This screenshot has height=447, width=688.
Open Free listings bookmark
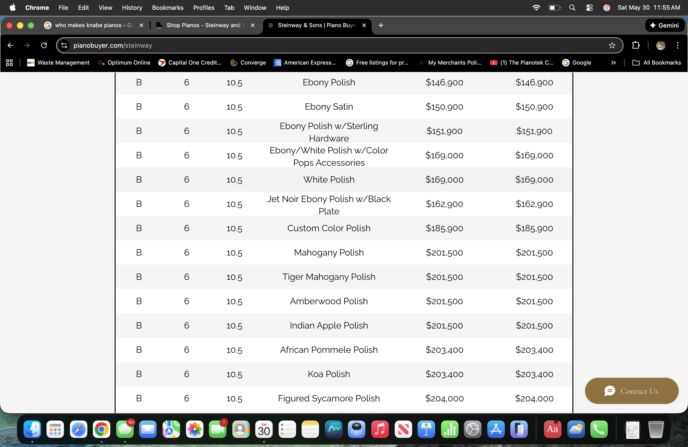377,63
